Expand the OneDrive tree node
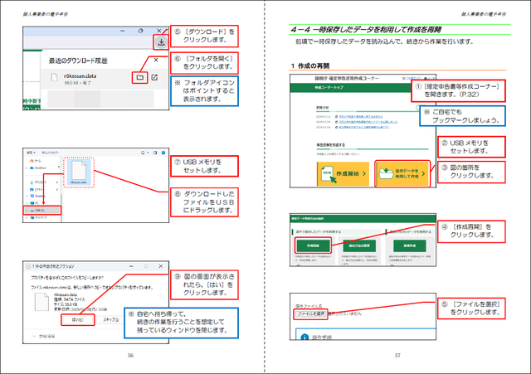 tap(27, 168)
